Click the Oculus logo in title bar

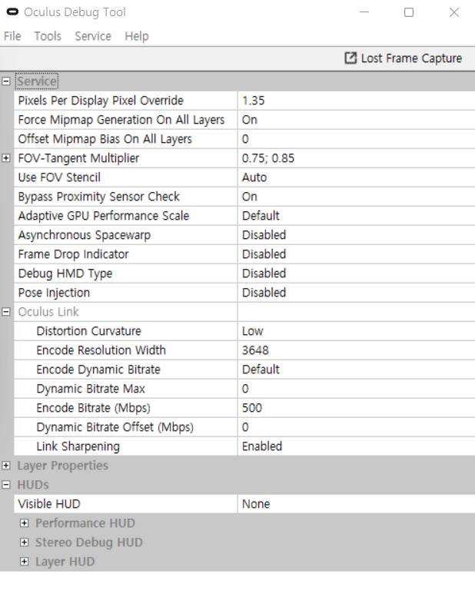click(10, 12)
